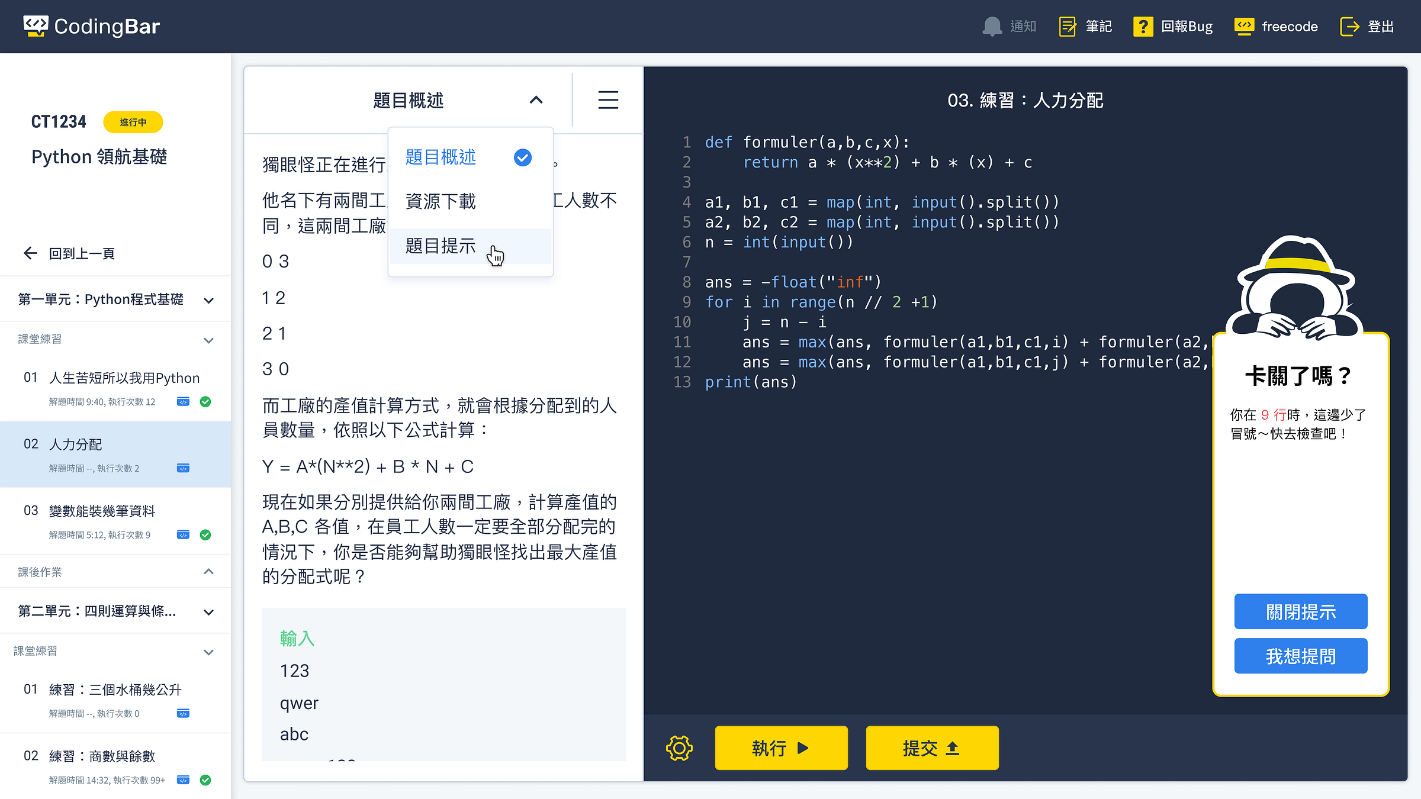
Task: Click the 關閉提示 button
Action: tap(1300, 611)
